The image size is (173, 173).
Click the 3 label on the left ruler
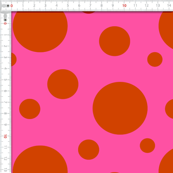[5, 57]
